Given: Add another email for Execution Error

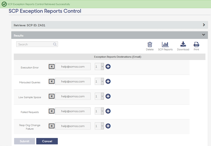Looking at the screenshot, I should tap(108, 67).
